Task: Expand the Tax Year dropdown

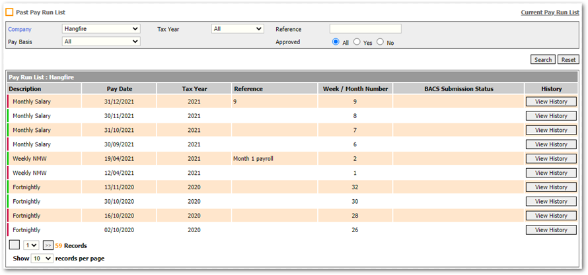Action: [237, 29]
